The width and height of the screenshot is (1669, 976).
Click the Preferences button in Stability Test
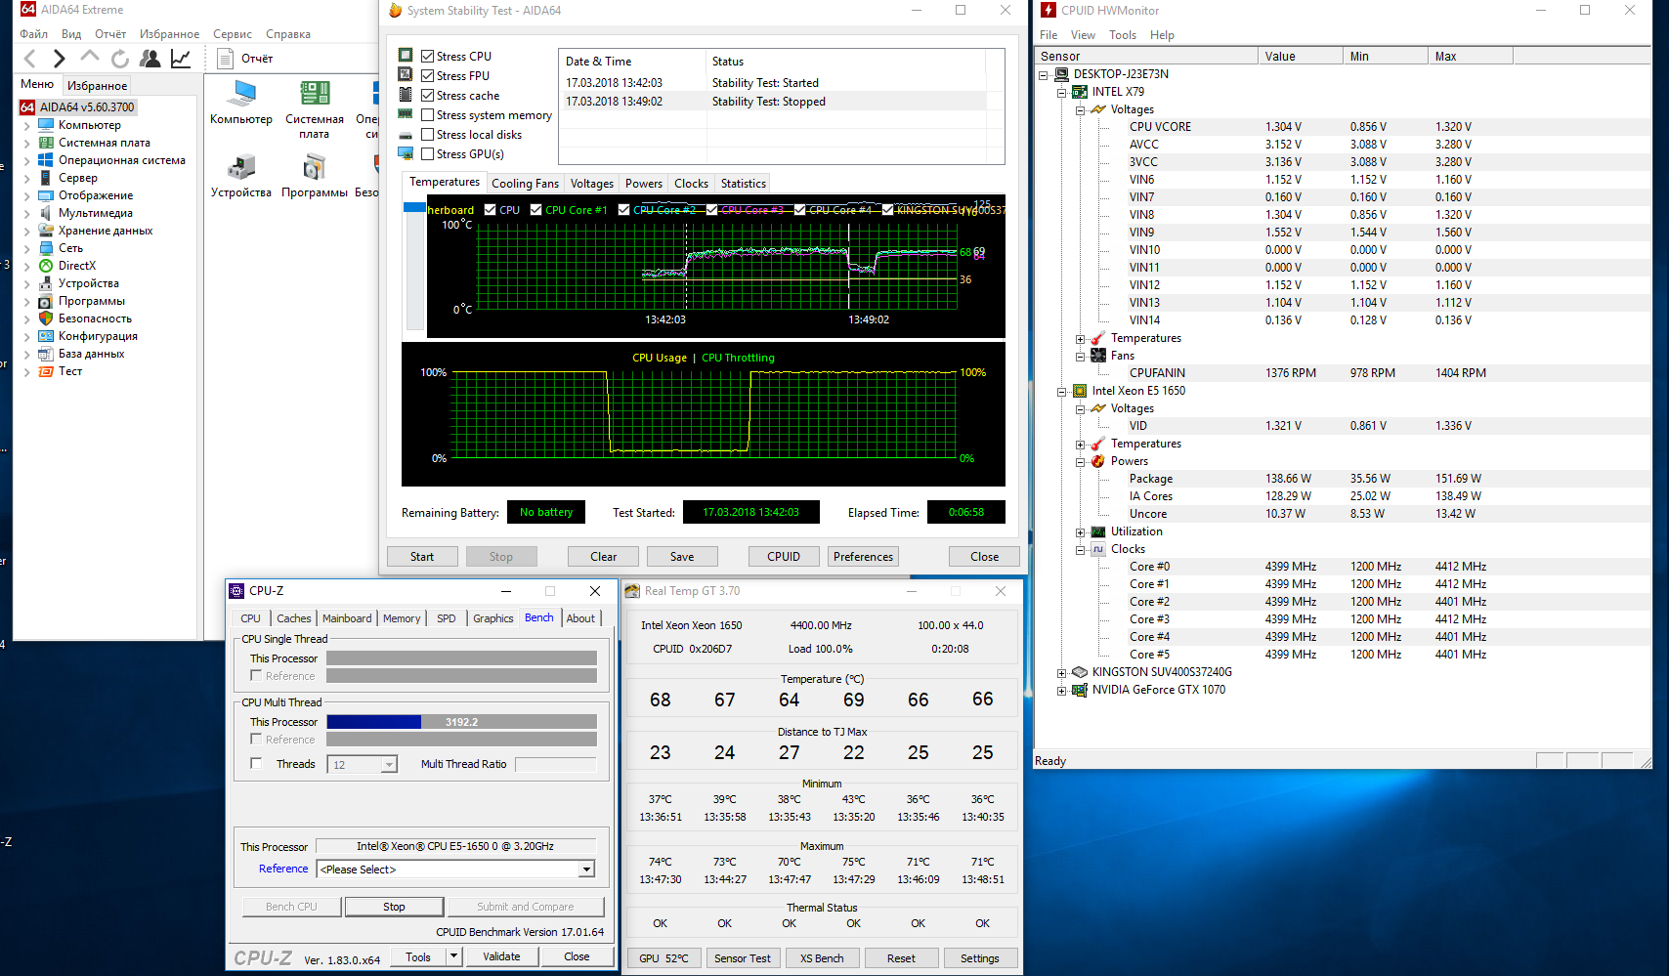pos(864,557)
